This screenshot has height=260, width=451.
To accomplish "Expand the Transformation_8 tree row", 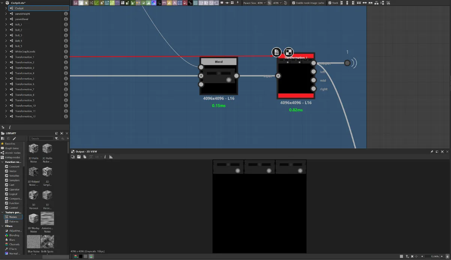I will coord(6,95).
